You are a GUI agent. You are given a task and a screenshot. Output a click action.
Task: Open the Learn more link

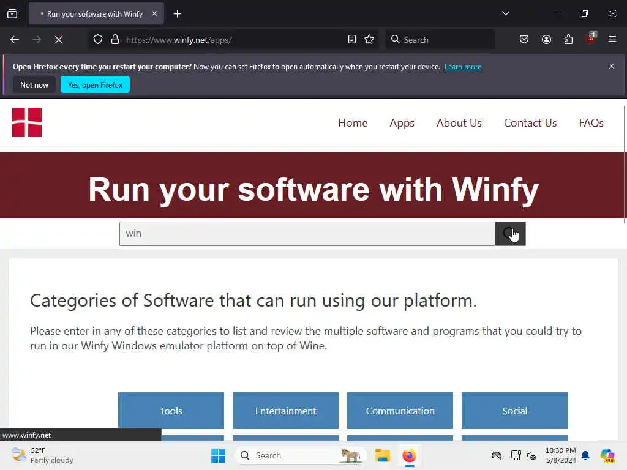(463, 67)
